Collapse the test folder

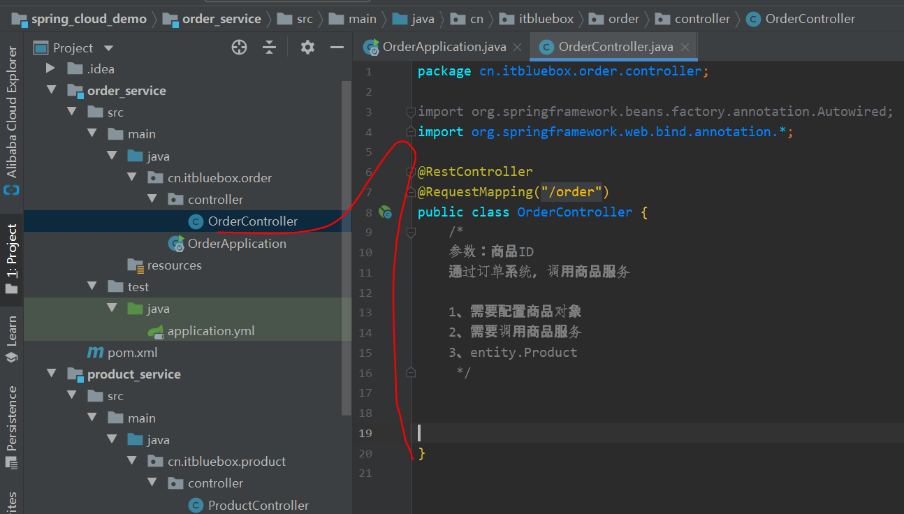coord(92,286)
